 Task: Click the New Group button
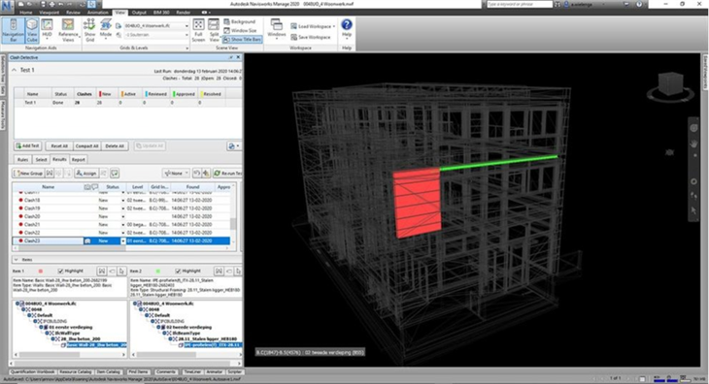click(28, 174)
